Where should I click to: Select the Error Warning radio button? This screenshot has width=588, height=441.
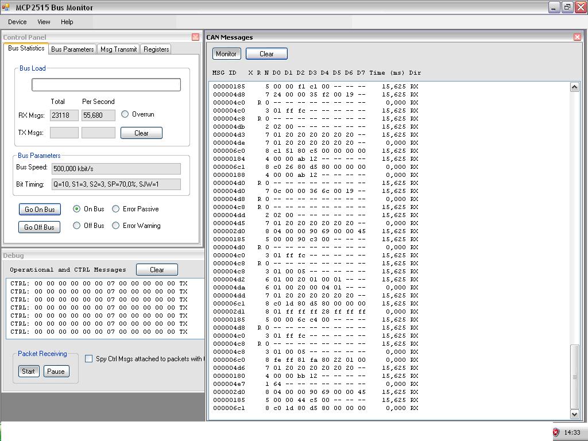tap(115, 225)
